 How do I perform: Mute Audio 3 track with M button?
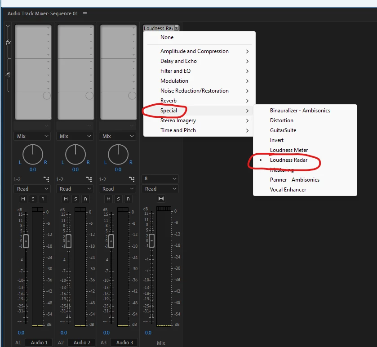point(108,199)
